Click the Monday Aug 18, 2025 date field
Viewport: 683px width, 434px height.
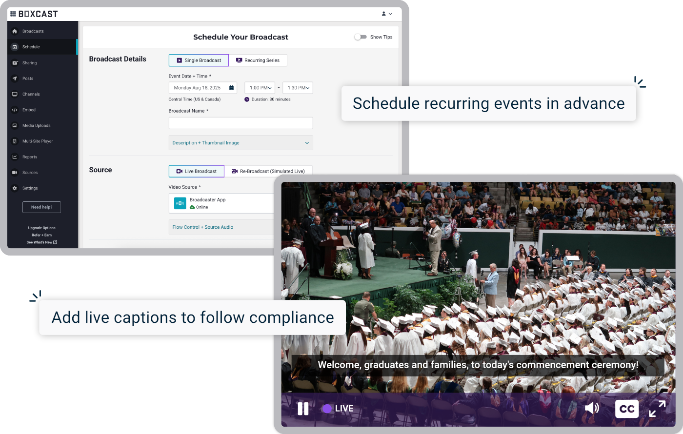203,88
